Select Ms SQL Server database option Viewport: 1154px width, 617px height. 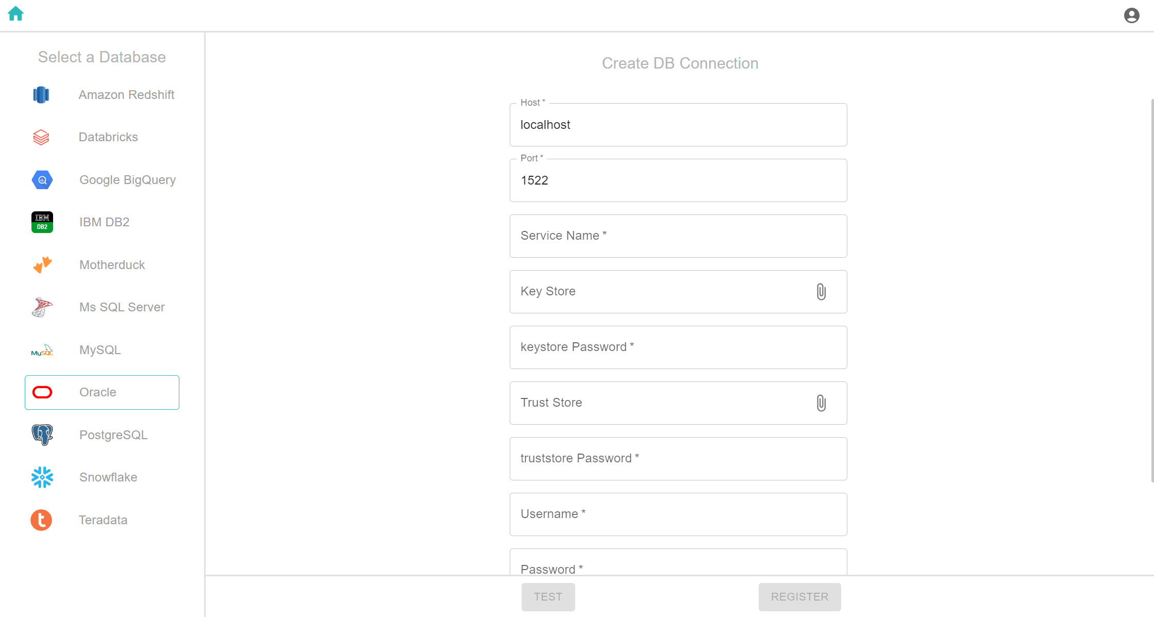pyautogui.click(x=102, y=307)
